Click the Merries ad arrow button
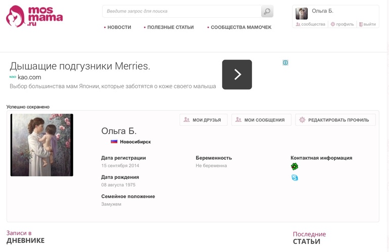 (237, 75)
